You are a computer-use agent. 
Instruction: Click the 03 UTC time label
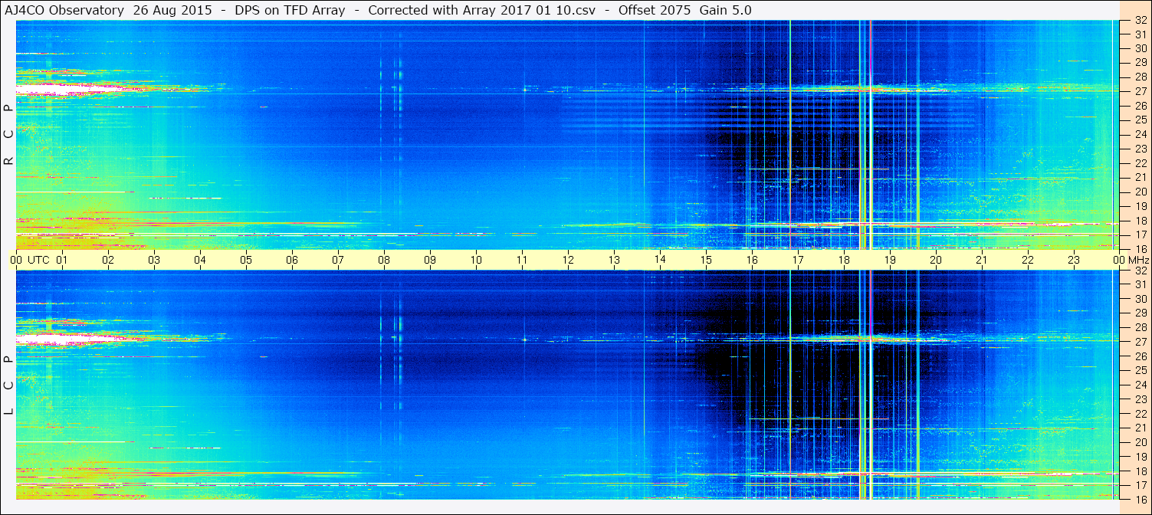point(154,260)
